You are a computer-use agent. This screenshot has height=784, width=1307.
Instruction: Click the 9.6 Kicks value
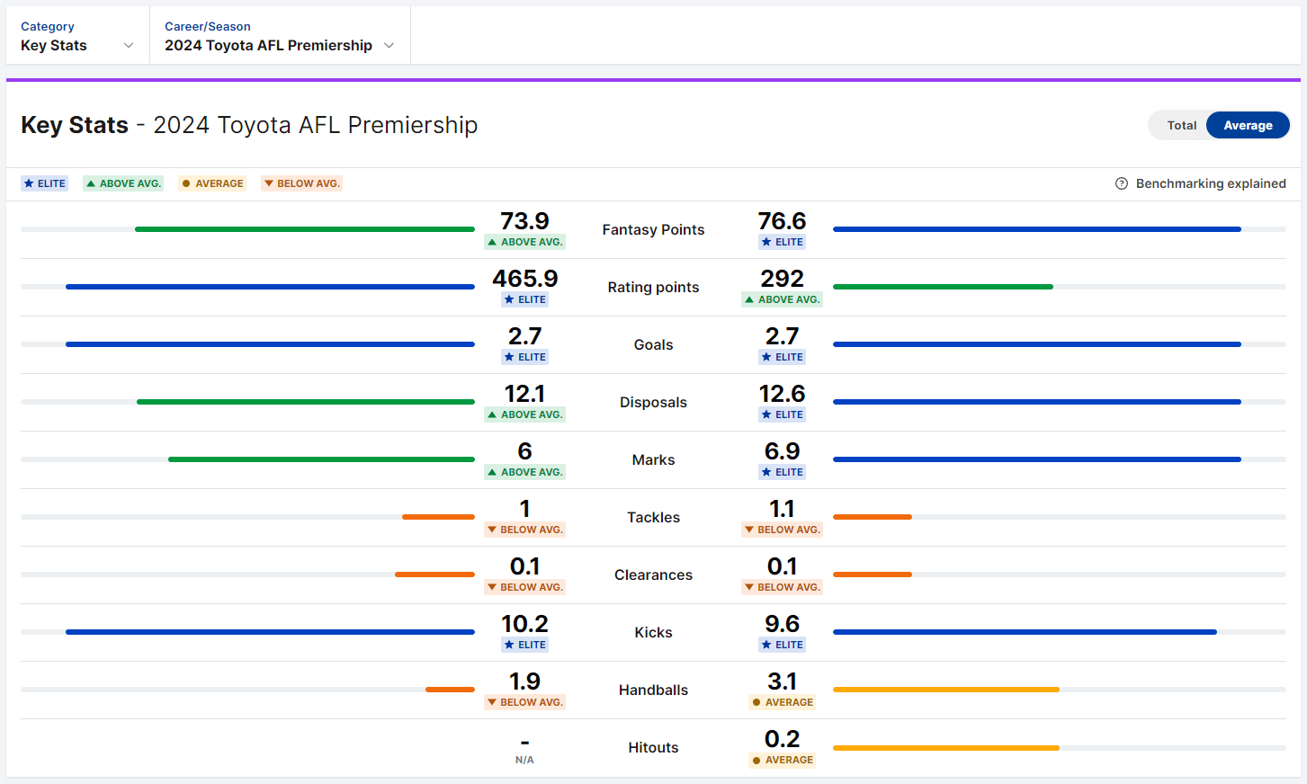tap(782, 624)
